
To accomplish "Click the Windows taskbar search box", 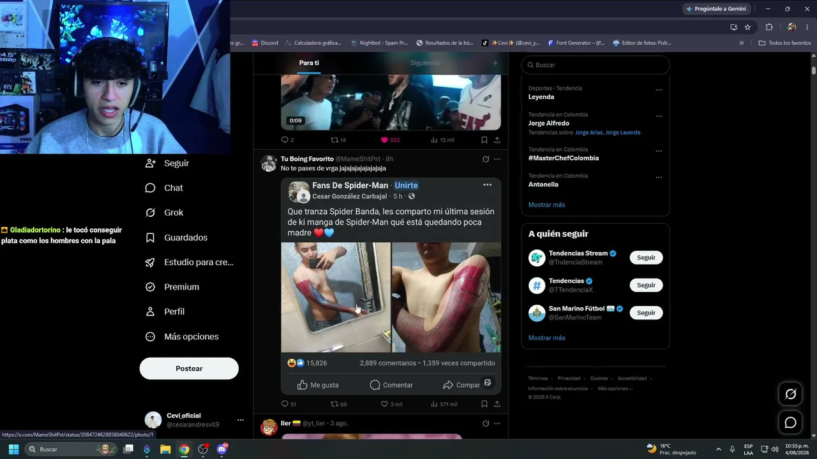I will click(x=71, y=449).
